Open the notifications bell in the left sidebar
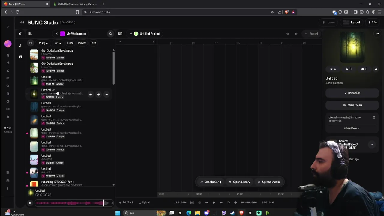384x216 pixels. [8, 117]
